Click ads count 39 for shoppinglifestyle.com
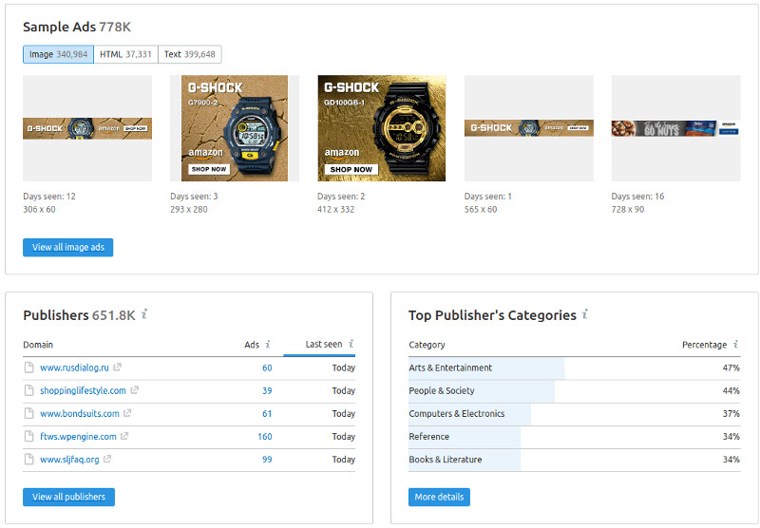Image resolution: width=760 pixels, height=528 pixels. point(267,390)
